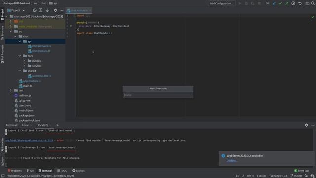Add a new terminal session with plus
Viewport: 316px width, 178px height.
pyautogui.click(x=58, y=125)
